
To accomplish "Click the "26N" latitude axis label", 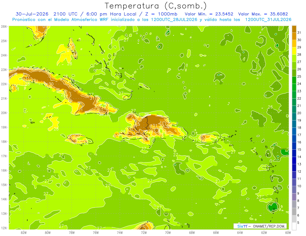I will [4, 26].
